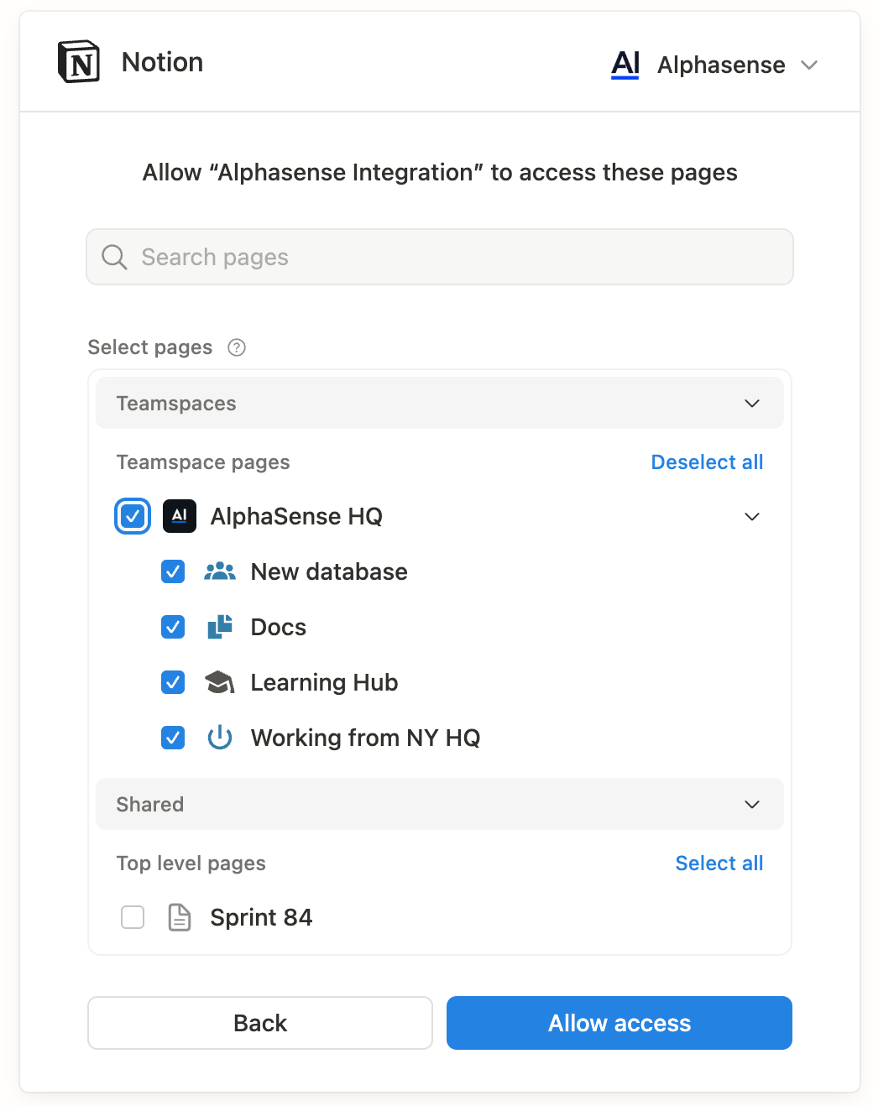This screenshot has width=873, height=1106.
Task: Click the Deselect all link
Action: [707, 462]
